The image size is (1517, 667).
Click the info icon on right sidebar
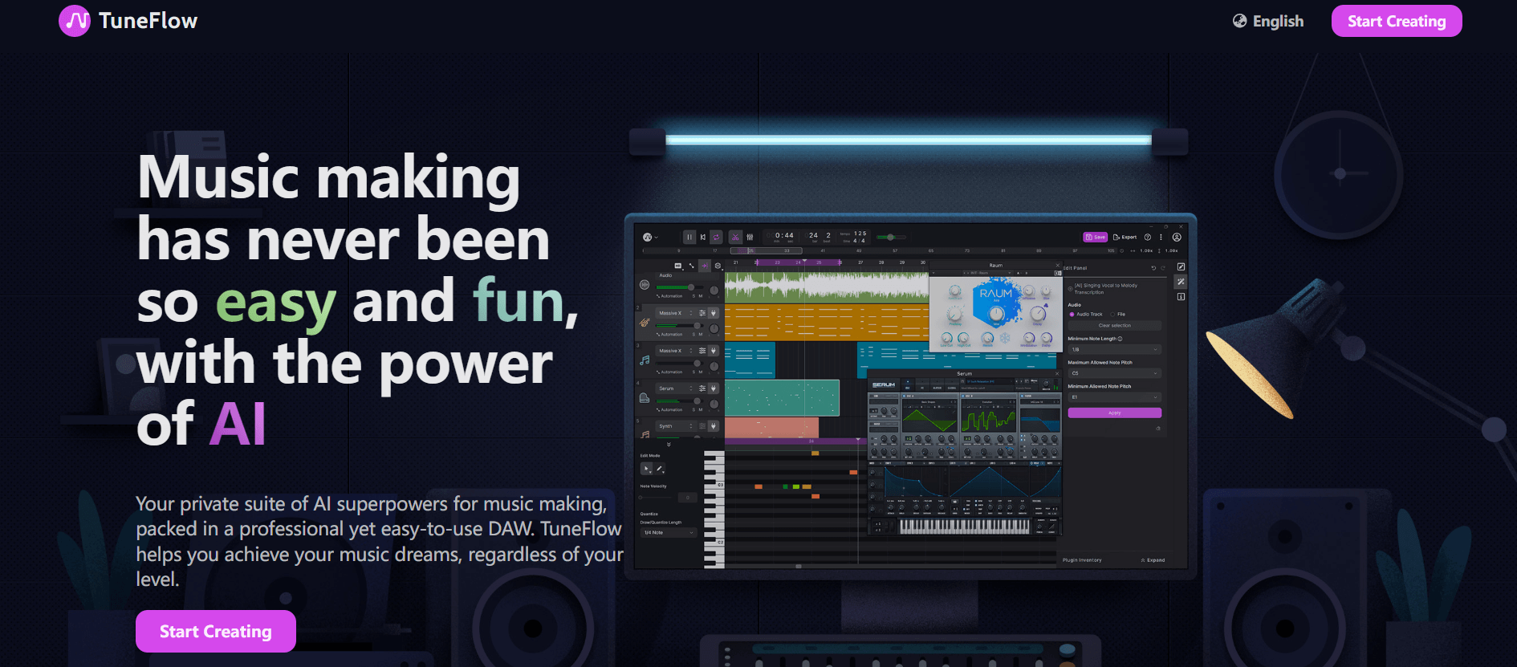(1181, 297)
